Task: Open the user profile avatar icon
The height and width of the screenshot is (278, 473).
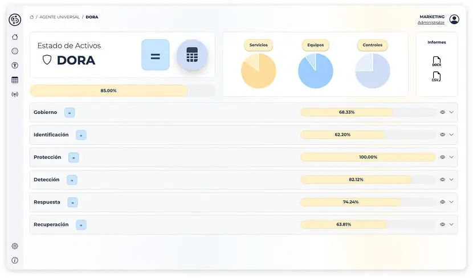Action: coord(454,19)
